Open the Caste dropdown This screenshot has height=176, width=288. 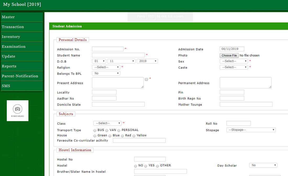pos(234,67)
